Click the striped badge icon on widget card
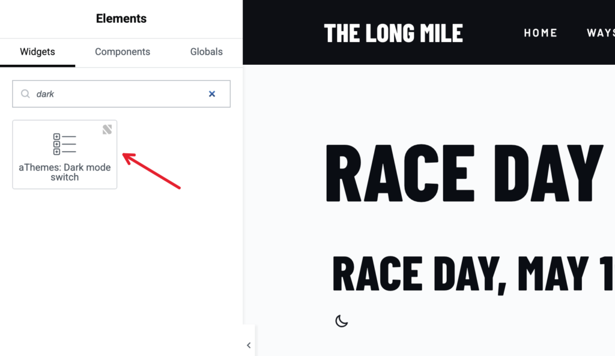The height and width of the screenshot is (356, 615). (x=107, y=130)
